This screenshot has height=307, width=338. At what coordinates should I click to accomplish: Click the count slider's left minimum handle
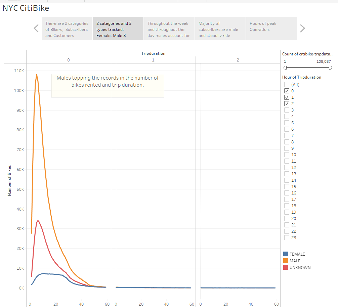click(x=285, y=68)
